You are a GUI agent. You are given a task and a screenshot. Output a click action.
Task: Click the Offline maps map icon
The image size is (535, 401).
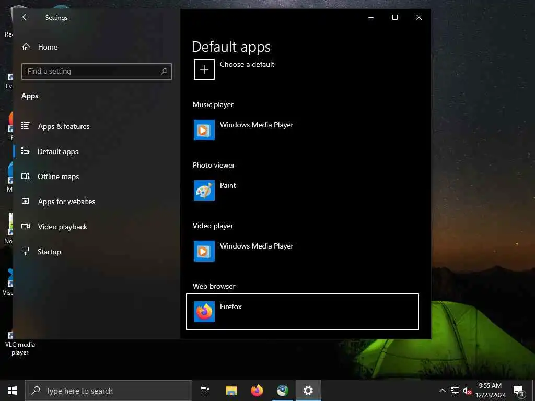[26, 176]
